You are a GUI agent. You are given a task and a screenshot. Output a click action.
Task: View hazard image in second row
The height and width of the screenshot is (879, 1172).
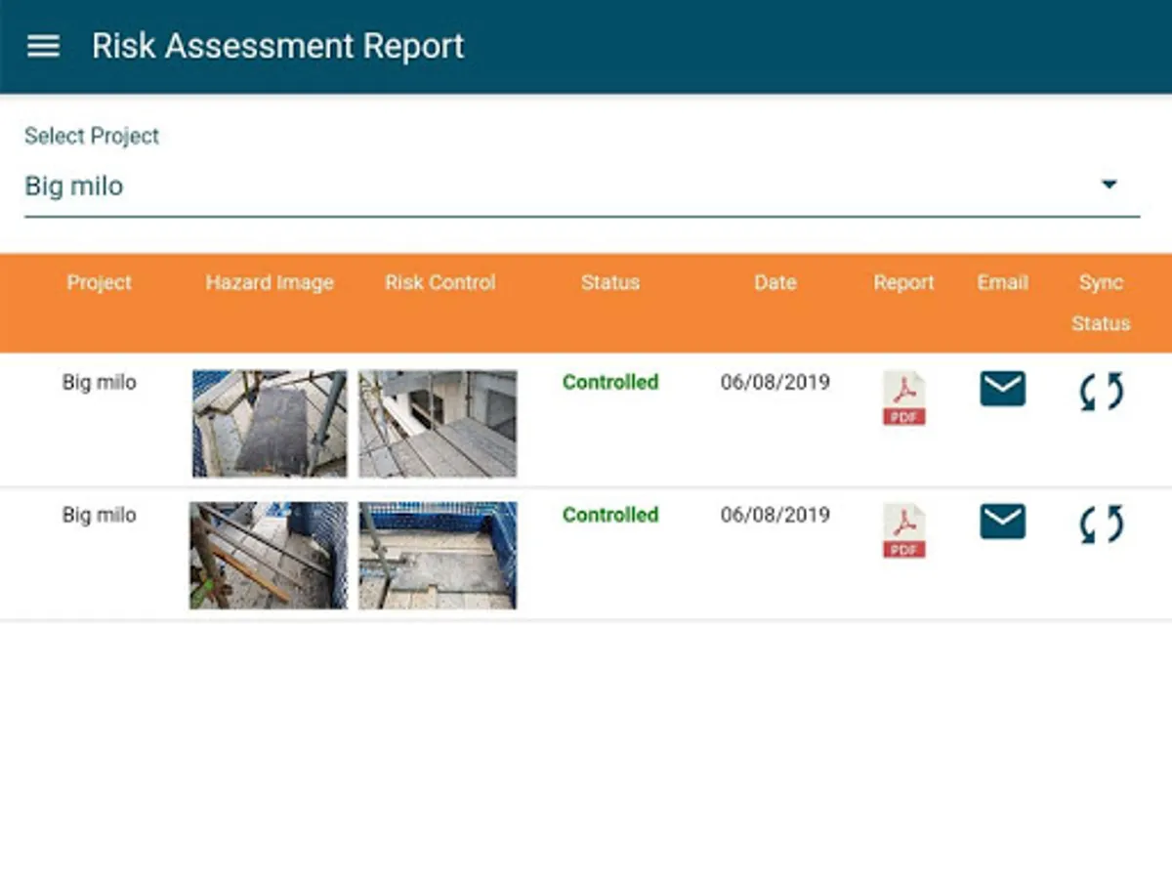coord(269,556)
